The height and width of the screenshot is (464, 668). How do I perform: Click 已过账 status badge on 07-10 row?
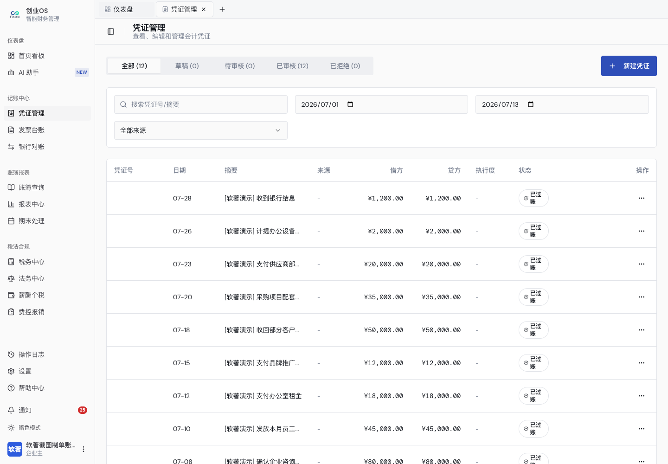(x=533, y=429)
